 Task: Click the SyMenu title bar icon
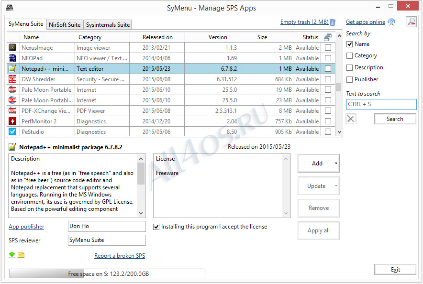point(10,8)
